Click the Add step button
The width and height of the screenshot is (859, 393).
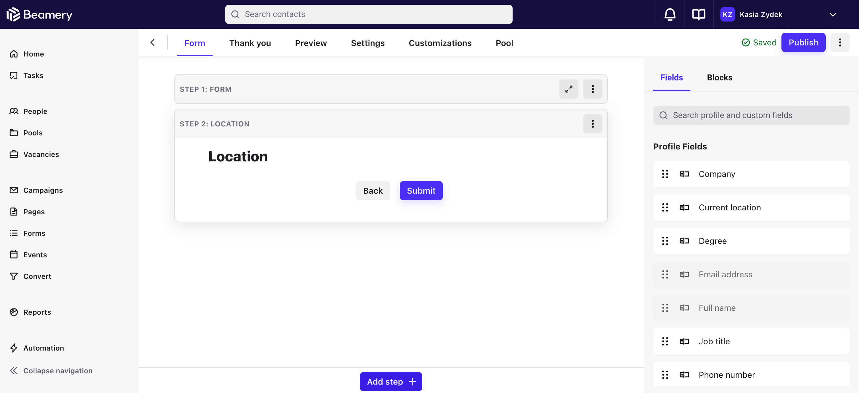pyautogui.click(x=391, y=382)
